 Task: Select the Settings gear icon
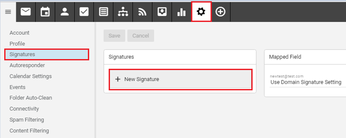[x=201, y=12]
